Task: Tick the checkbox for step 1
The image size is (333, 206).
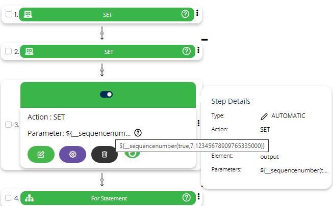Action: [x=9, y=14]
